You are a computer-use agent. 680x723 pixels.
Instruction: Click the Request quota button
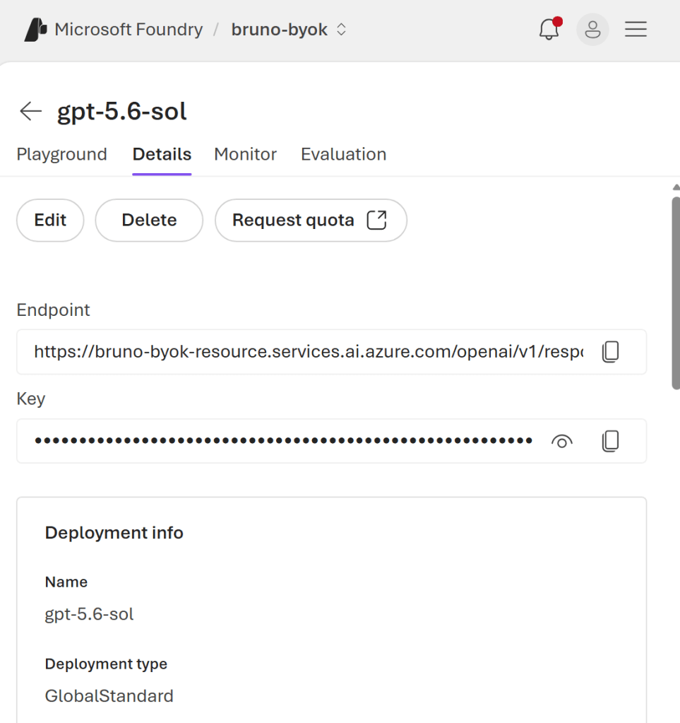(x=311, y=221)
